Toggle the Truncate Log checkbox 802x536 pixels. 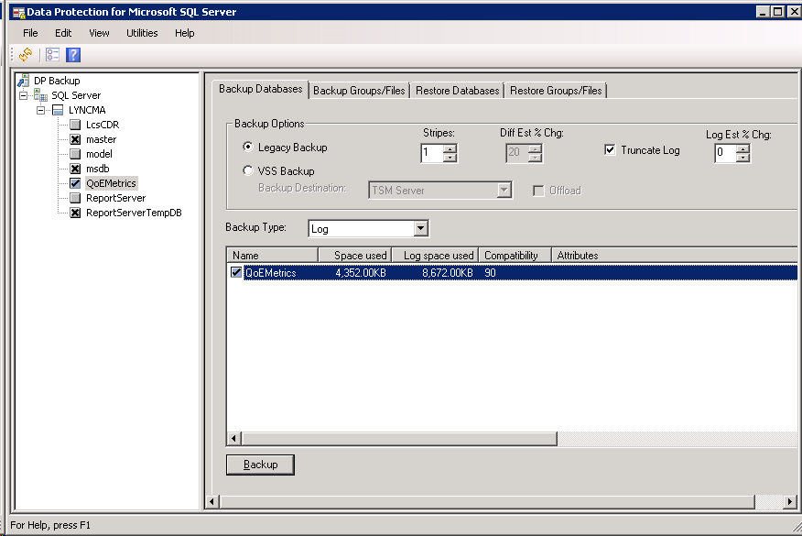611,150
